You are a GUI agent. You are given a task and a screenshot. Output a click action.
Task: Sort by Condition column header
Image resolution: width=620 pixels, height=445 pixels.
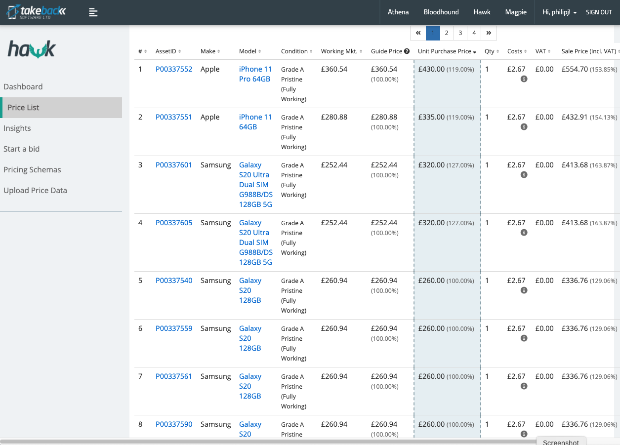(x=297, y=51)
